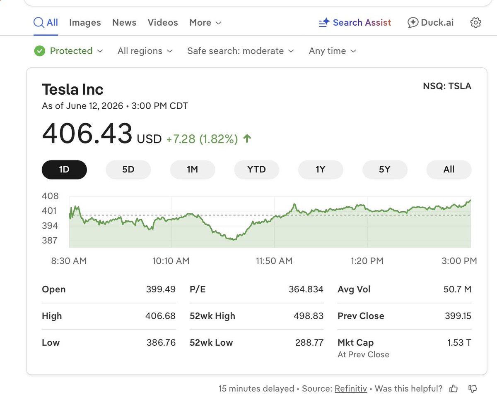Select the All chart range
Image resolution: width=497 pixels, height=399 pixels.
click(449, 170)
